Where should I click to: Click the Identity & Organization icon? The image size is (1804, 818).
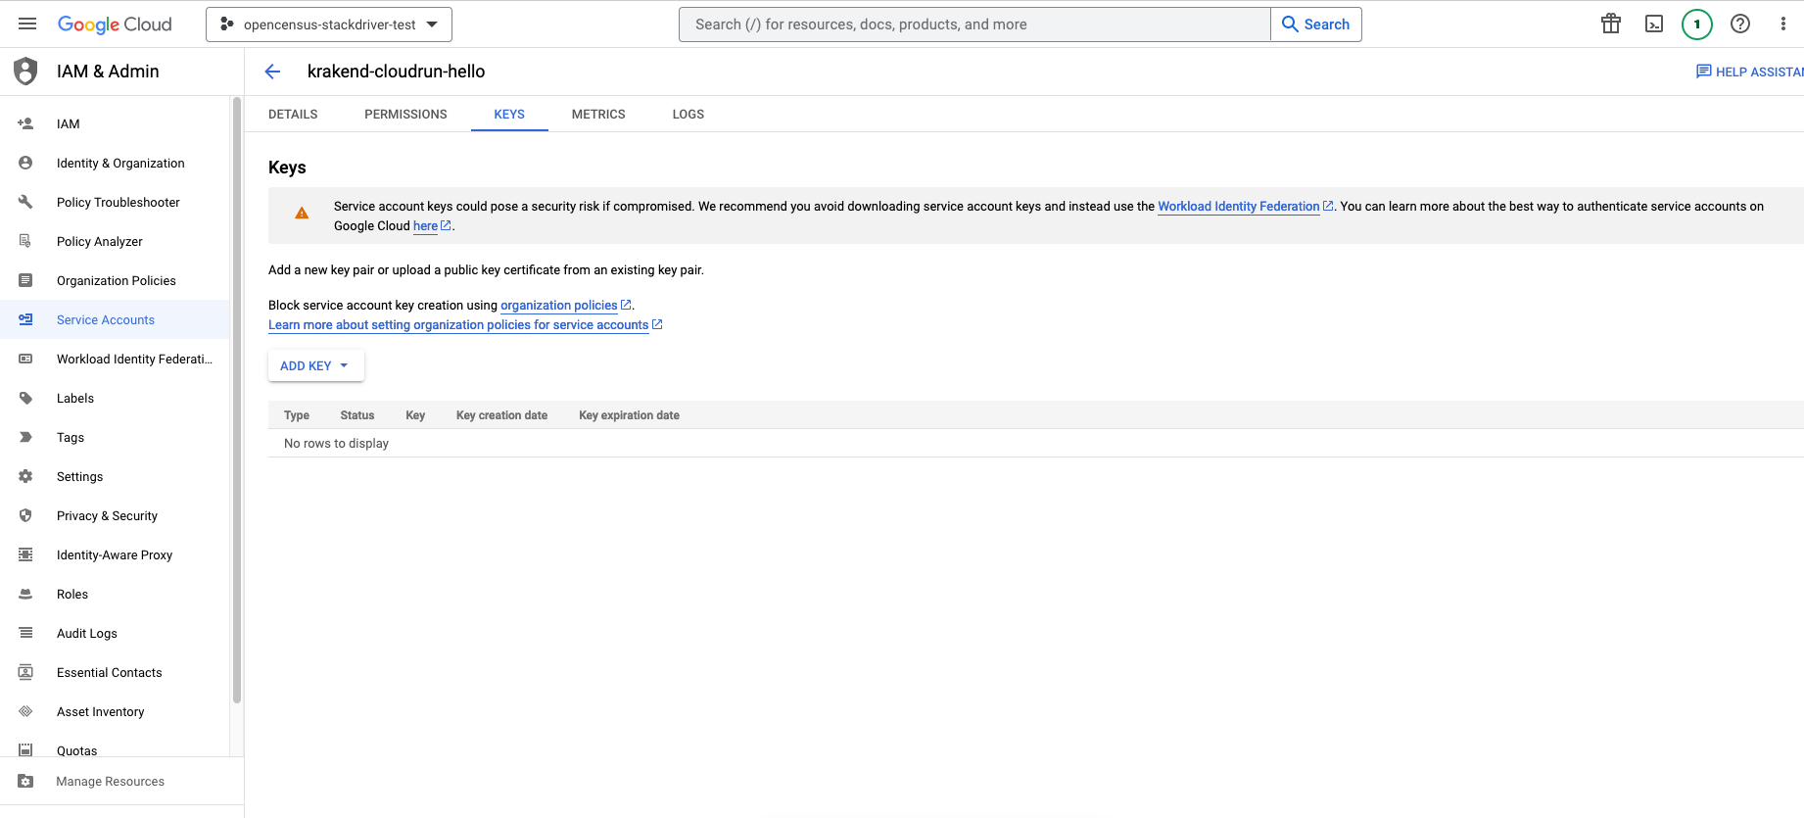tap(25, 163)
